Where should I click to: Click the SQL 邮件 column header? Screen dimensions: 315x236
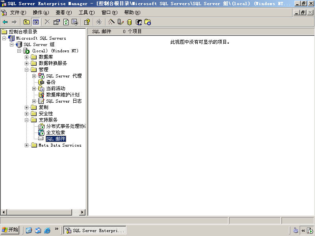(x=102, y=31)
